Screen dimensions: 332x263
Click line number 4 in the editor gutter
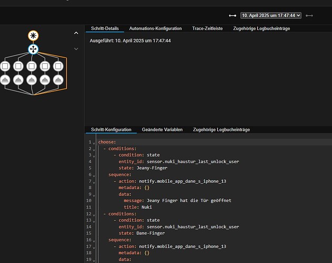pyautogui.click(x=90, y=162)
